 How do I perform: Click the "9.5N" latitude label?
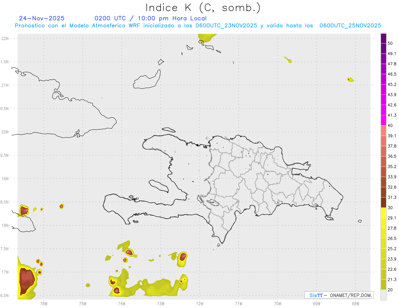coord(5,155)
